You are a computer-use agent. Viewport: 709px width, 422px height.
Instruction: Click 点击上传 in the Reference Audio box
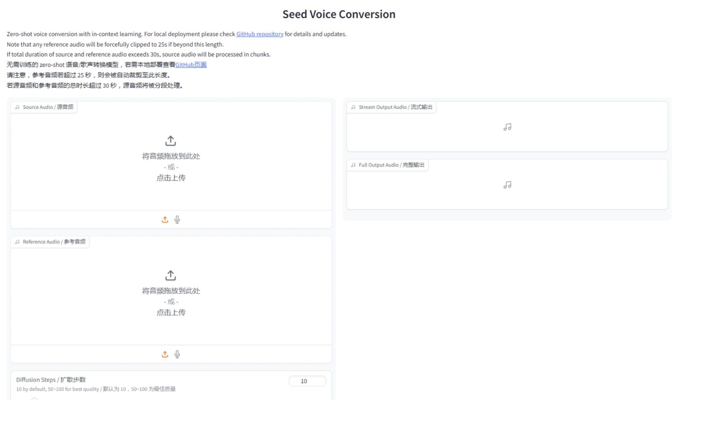click(171, 313)
